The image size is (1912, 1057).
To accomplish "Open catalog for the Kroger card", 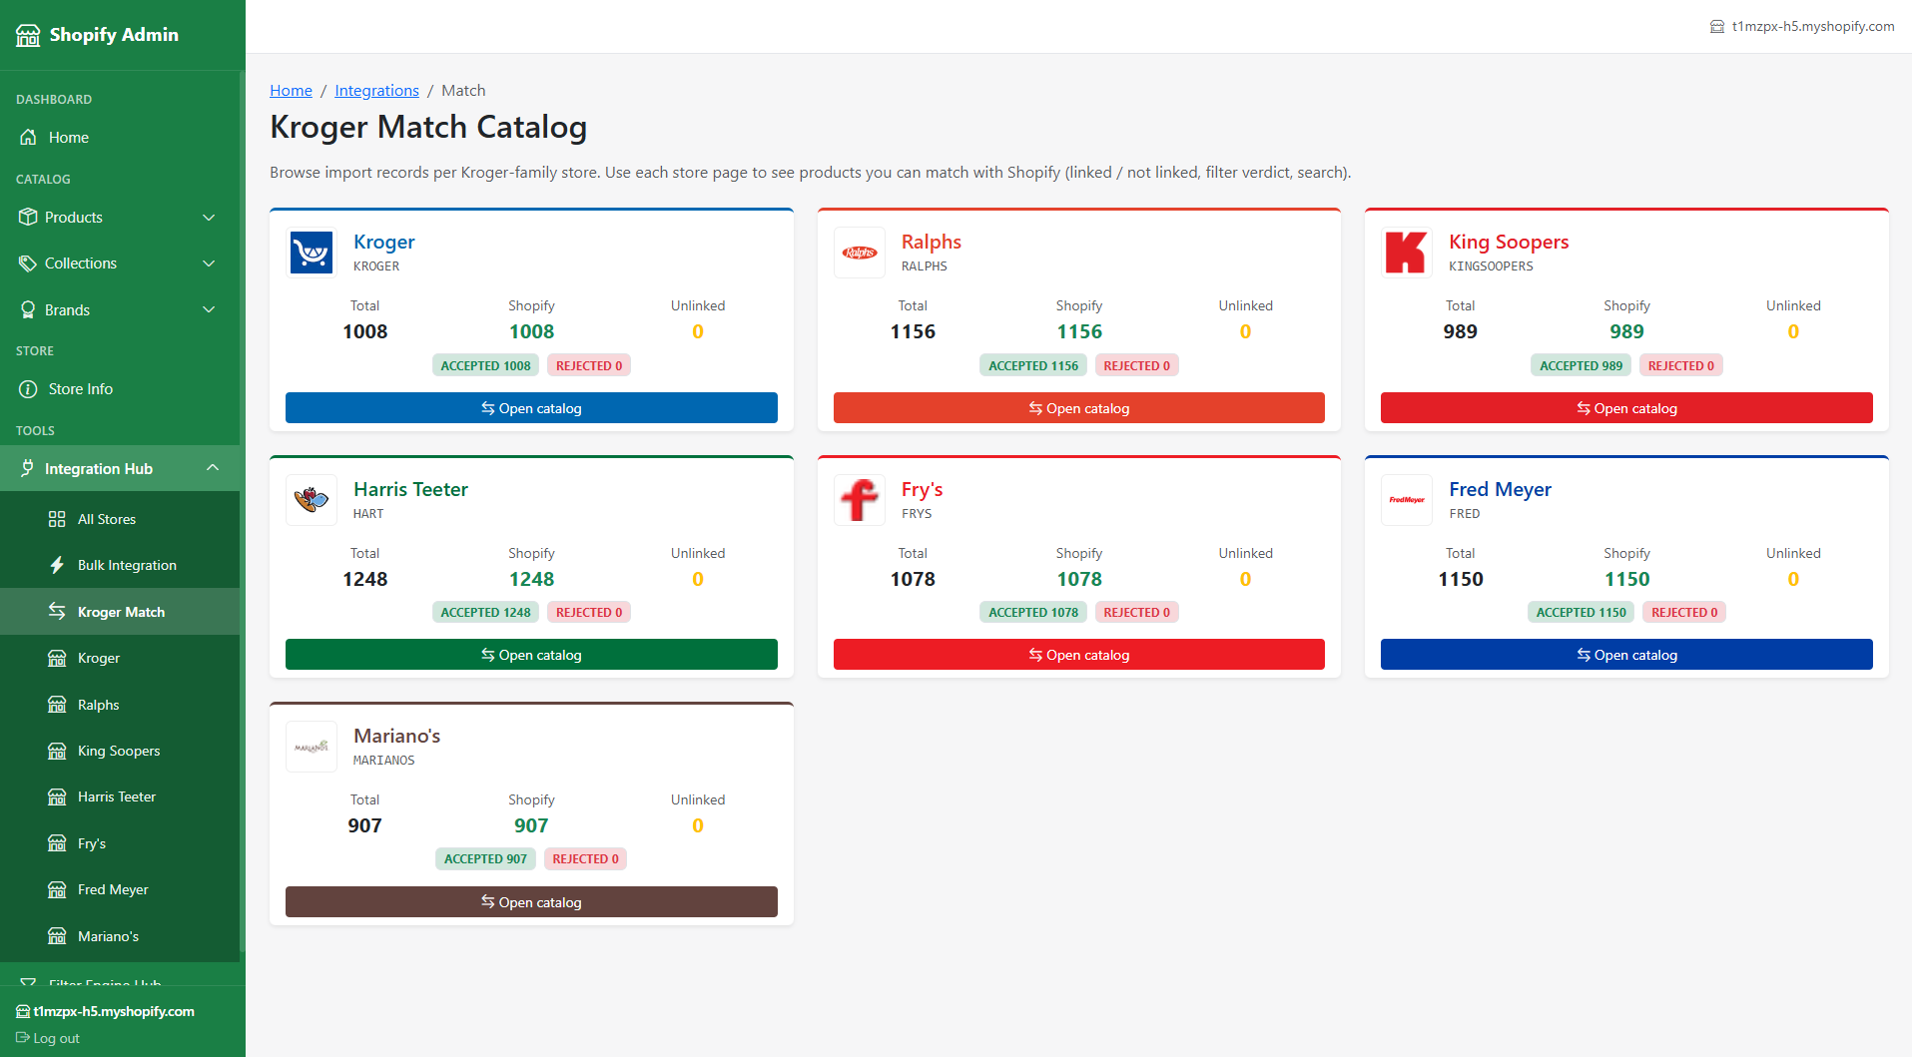I will (531, 408).
